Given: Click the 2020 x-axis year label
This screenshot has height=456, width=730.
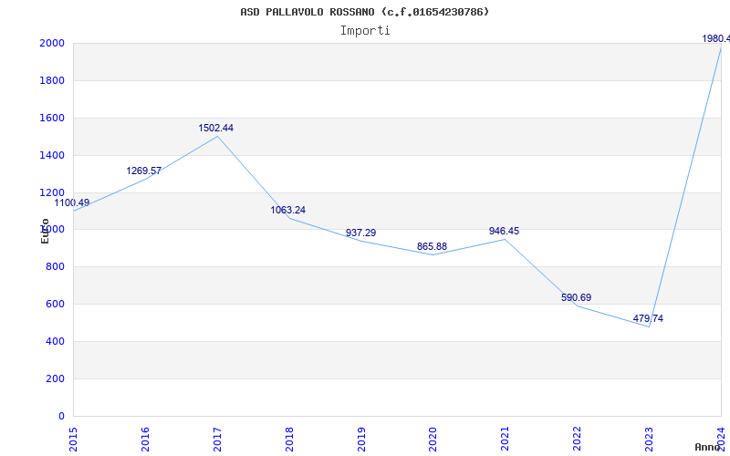Looking at the screenshot, I should pos(433,440).
